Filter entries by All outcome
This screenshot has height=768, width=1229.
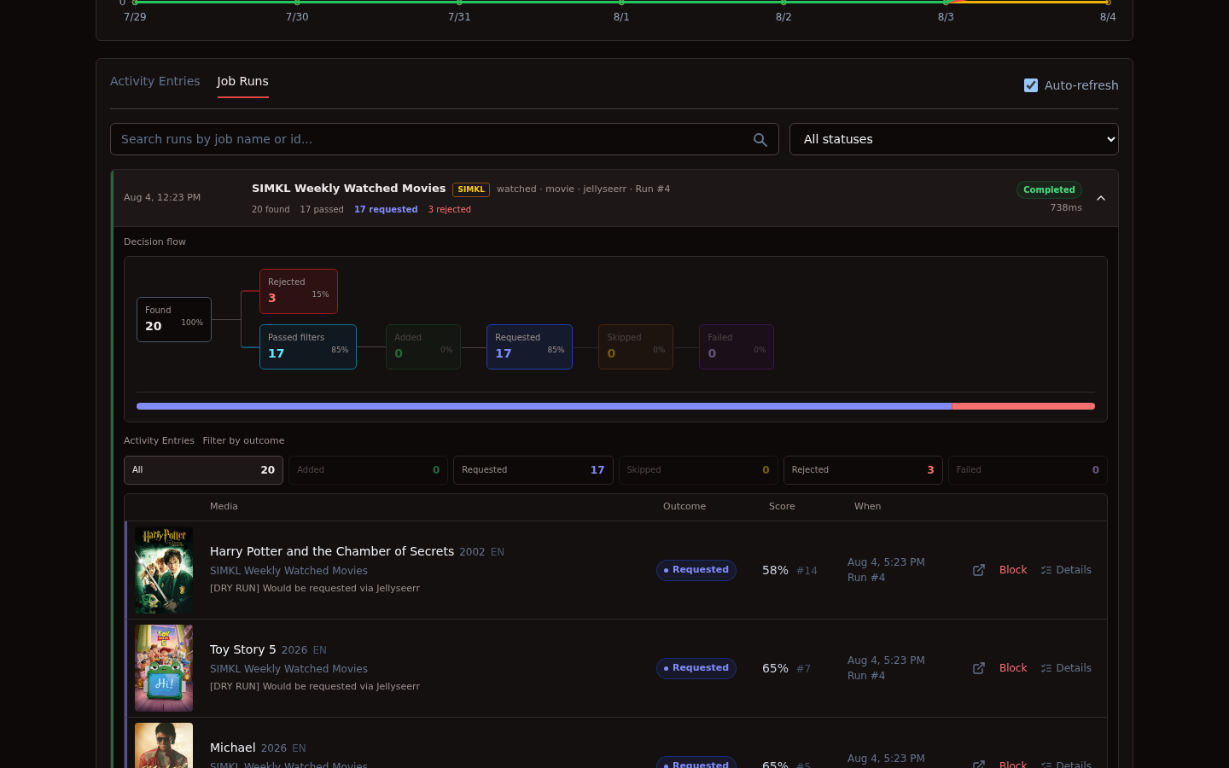point(203,470)
